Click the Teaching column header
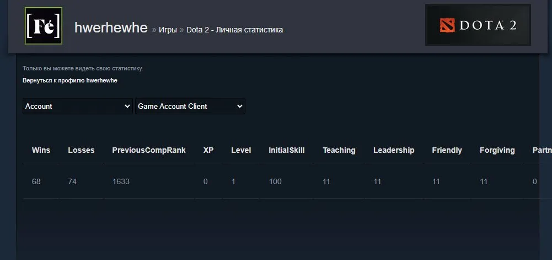Viewport: 552px width, 260px height. click(x=339, y=150)
